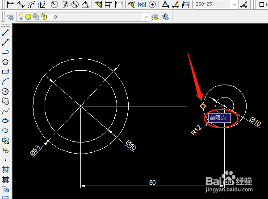Select the Angular dimension tool
Screen dimensions: 268x199
tap(85, 4)
